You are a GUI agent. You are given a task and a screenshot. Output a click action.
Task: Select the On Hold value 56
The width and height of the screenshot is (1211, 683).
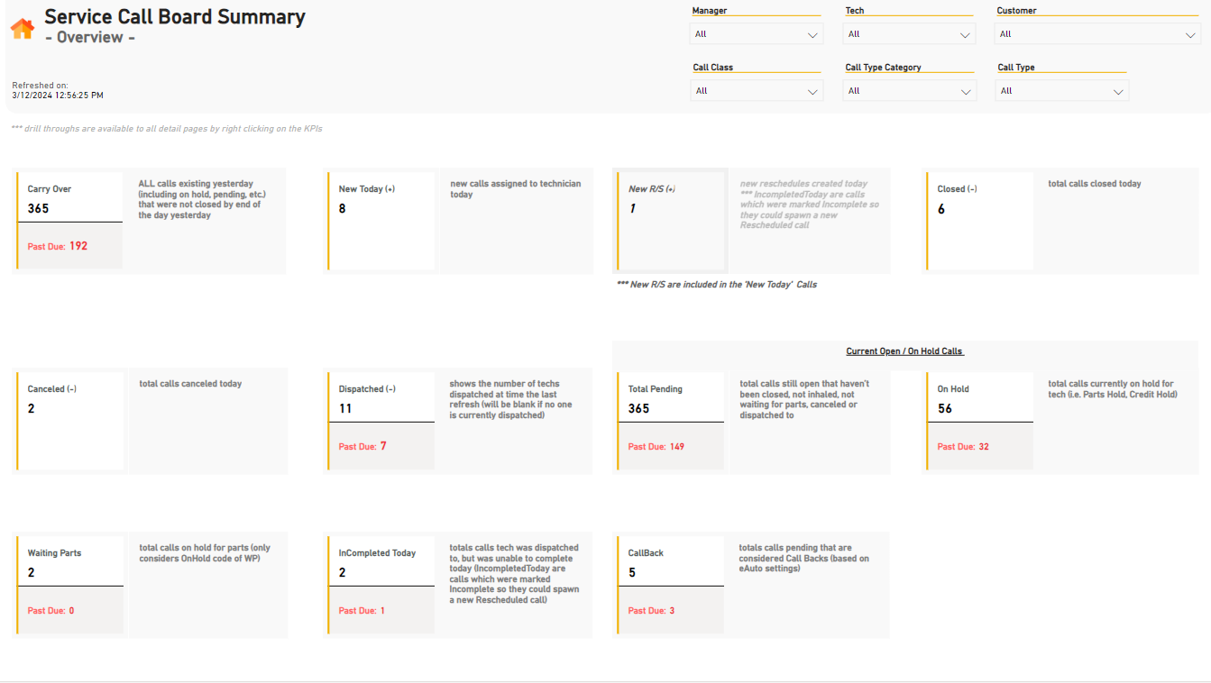[x=945, y=408]
